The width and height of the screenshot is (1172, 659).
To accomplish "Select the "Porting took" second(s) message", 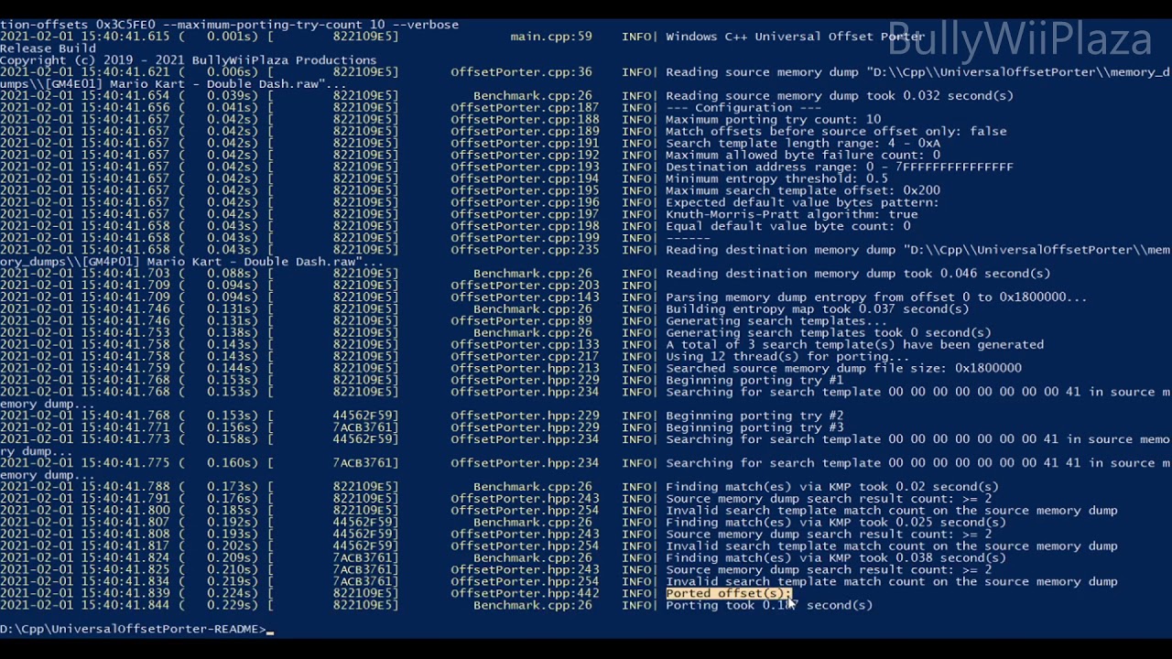I will point(769,605).
